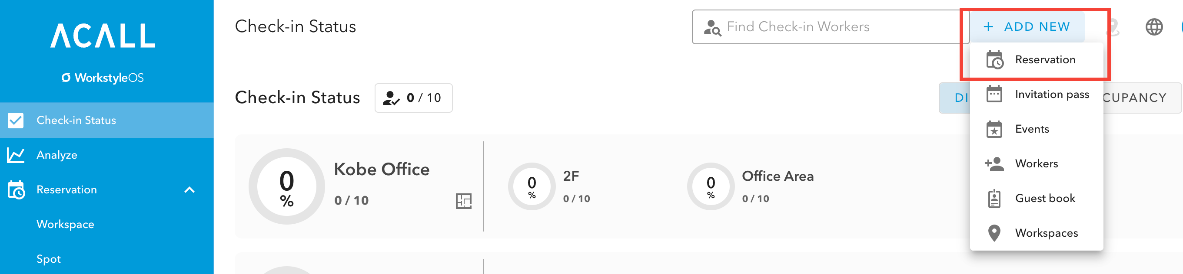Choose Workers in the Add New menu
1183x274 pixels.
click(x=1036, y=163)
